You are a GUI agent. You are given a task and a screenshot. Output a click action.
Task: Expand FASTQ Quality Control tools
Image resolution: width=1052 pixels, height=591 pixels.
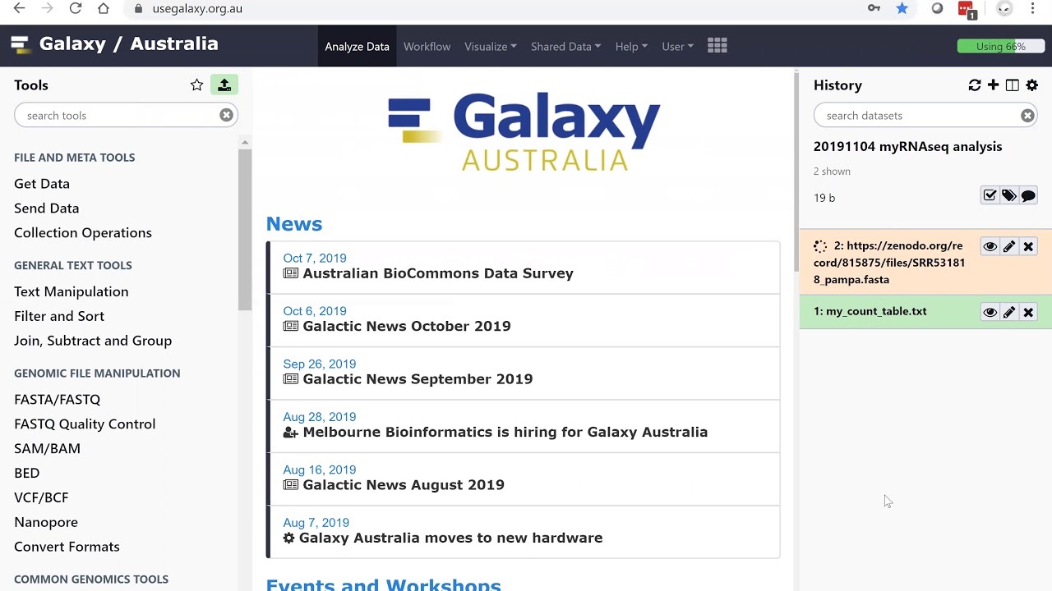pyautogui.click(x=85, y=424)
